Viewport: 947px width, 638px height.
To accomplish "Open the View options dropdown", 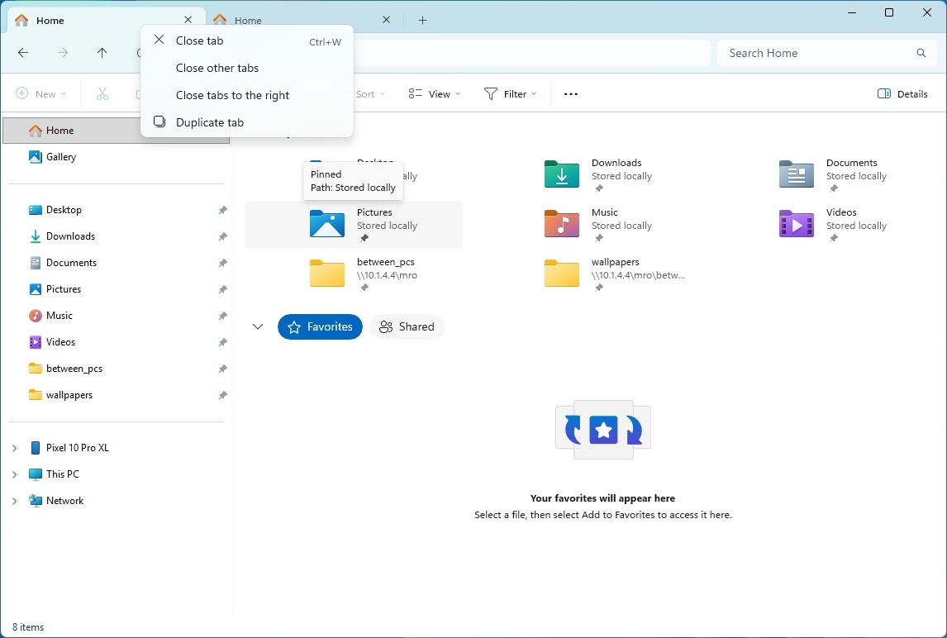I will (434, 93).
